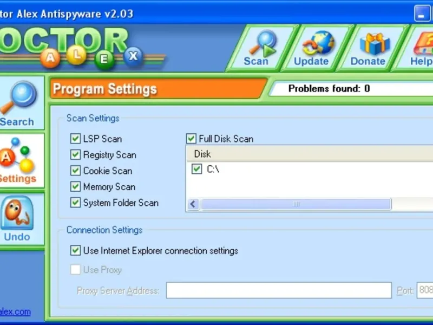Click the Port number field

pos(425,290)
